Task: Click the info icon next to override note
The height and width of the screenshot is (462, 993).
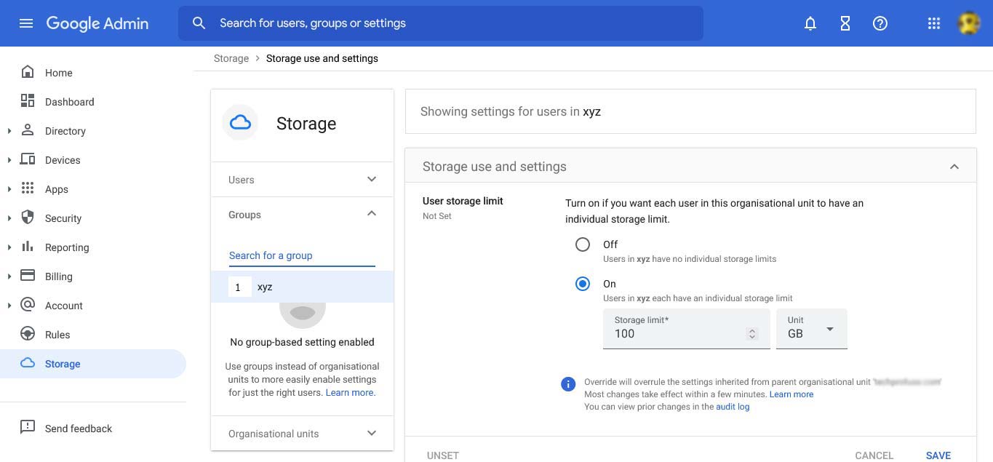Action: coord(568,383)
